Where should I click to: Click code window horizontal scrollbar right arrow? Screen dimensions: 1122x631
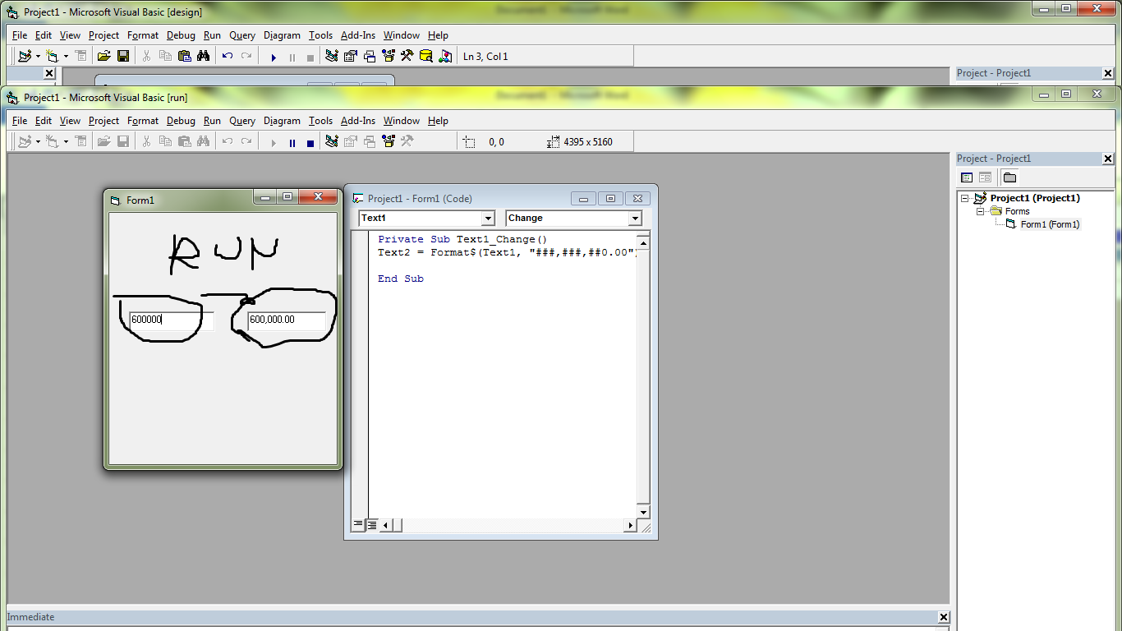coord(631,525)
